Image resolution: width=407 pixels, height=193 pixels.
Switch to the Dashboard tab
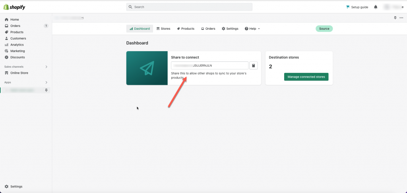click(x=140, y=29)
